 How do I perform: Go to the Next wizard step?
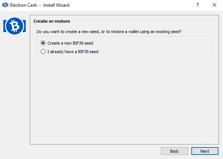click(205, 151)
